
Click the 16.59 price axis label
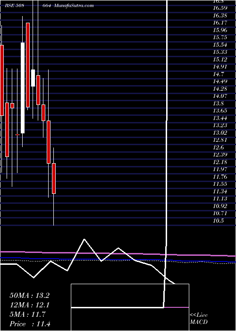tap(220, 8)
